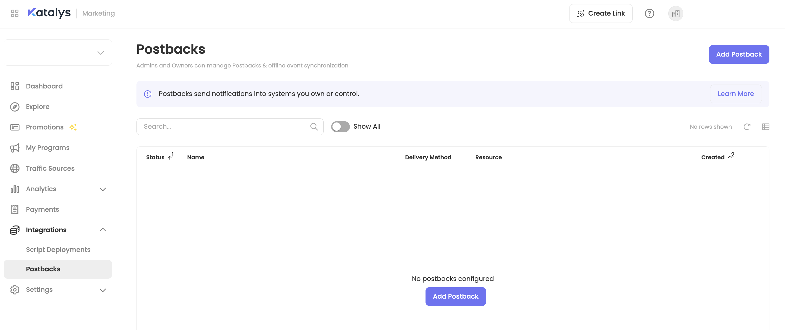The height and width of the screenshot is (330, 785).
Task: Collapse the Integrations section chevron
Action: click(x=103, y=230)
